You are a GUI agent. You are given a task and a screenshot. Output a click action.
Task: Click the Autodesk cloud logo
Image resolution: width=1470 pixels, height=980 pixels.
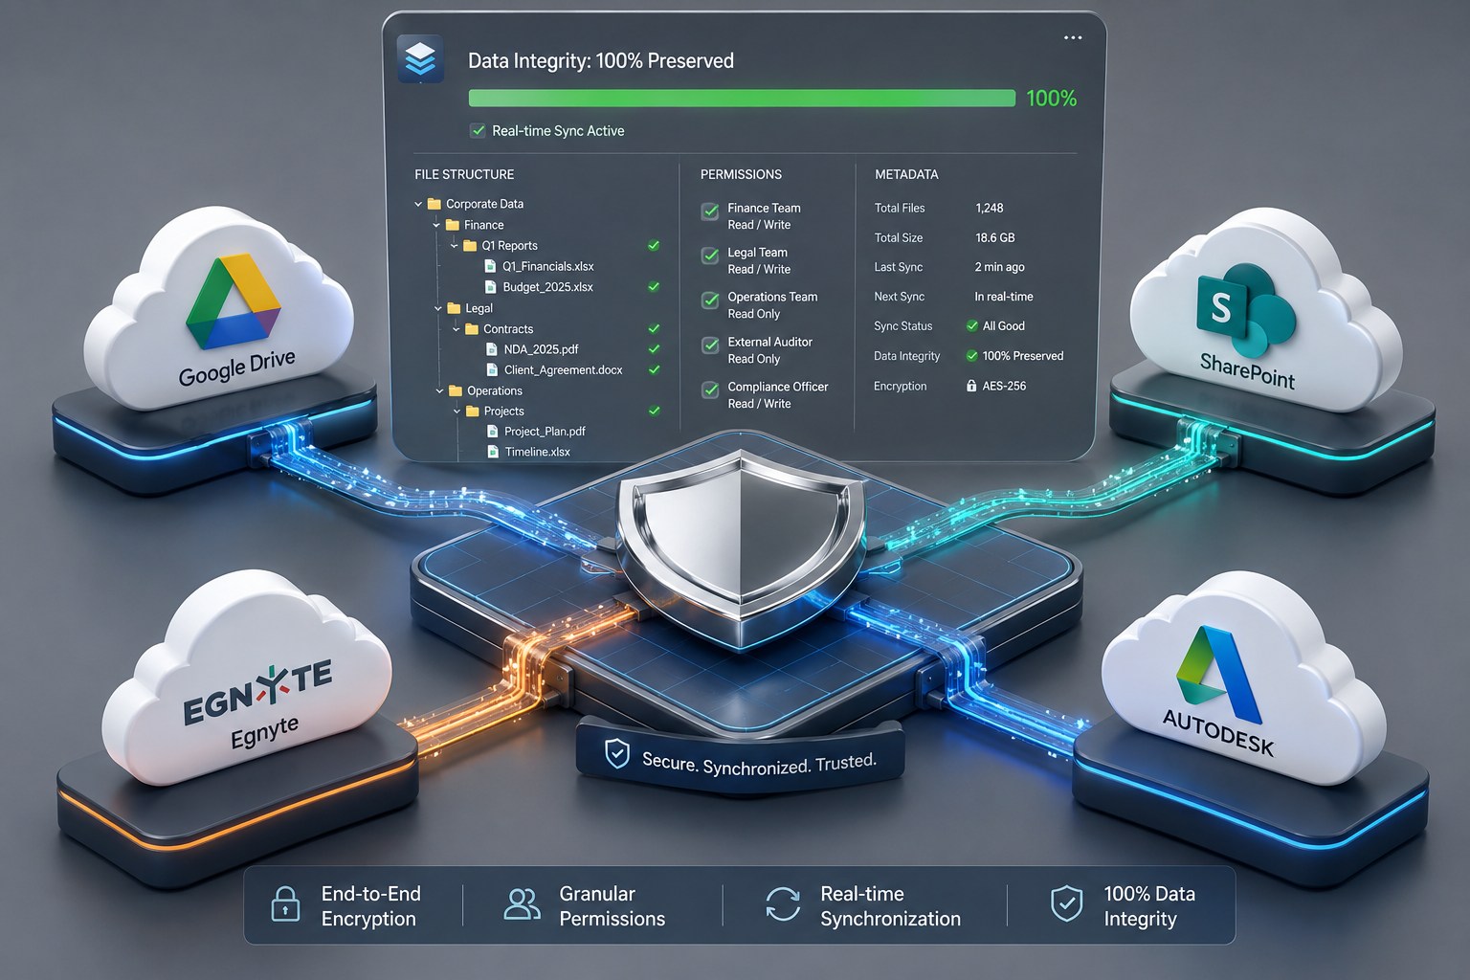pyautogui.click(x=1218, y=675)
